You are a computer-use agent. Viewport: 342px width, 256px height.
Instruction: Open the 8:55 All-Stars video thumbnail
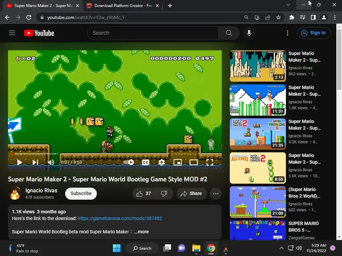coord(258,168)
